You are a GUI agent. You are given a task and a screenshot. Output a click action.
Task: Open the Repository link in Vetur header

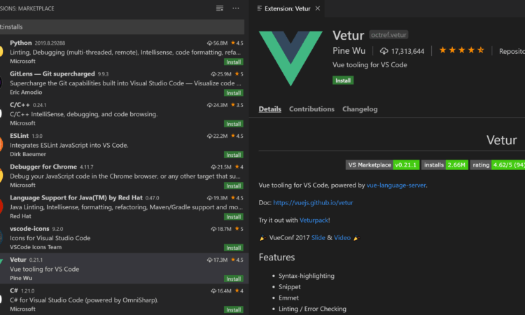tap(512, 51)
